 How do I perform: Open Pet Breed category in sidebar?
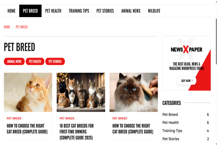(170, 115)
